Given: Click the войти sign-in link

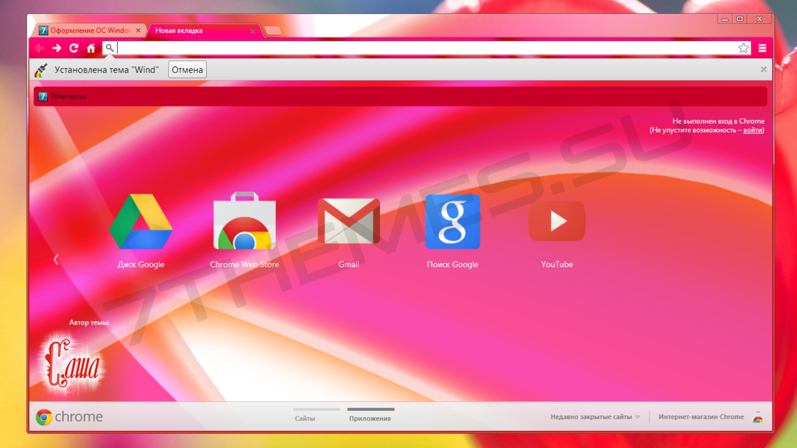Looking at the screenshot, I should pos(753,130).
